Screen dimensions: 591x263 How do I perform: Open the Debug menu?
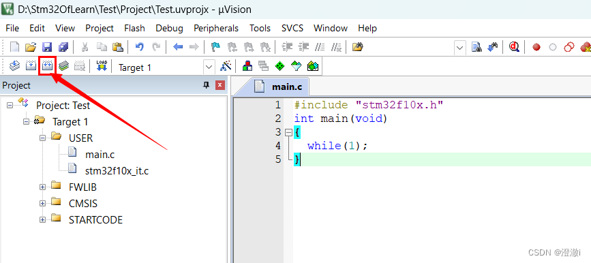(169, 28)
